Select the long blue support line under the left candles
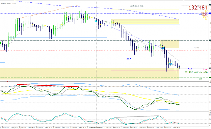The image size is (211, 129). pos(58,38)
